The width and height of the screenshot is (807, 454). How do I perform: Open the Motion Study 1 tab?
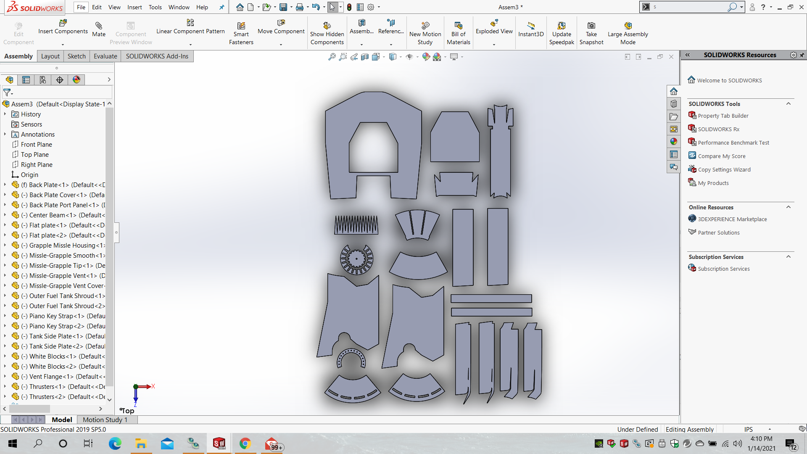pos(105,420)
